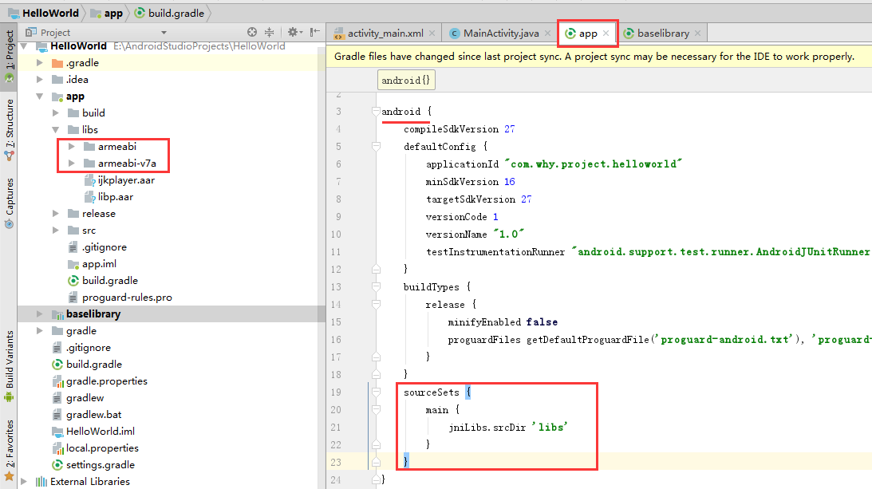The height and width of the screenshot is (489, 872).
Task: Collapse the libs folder
Action: (56, 129)
